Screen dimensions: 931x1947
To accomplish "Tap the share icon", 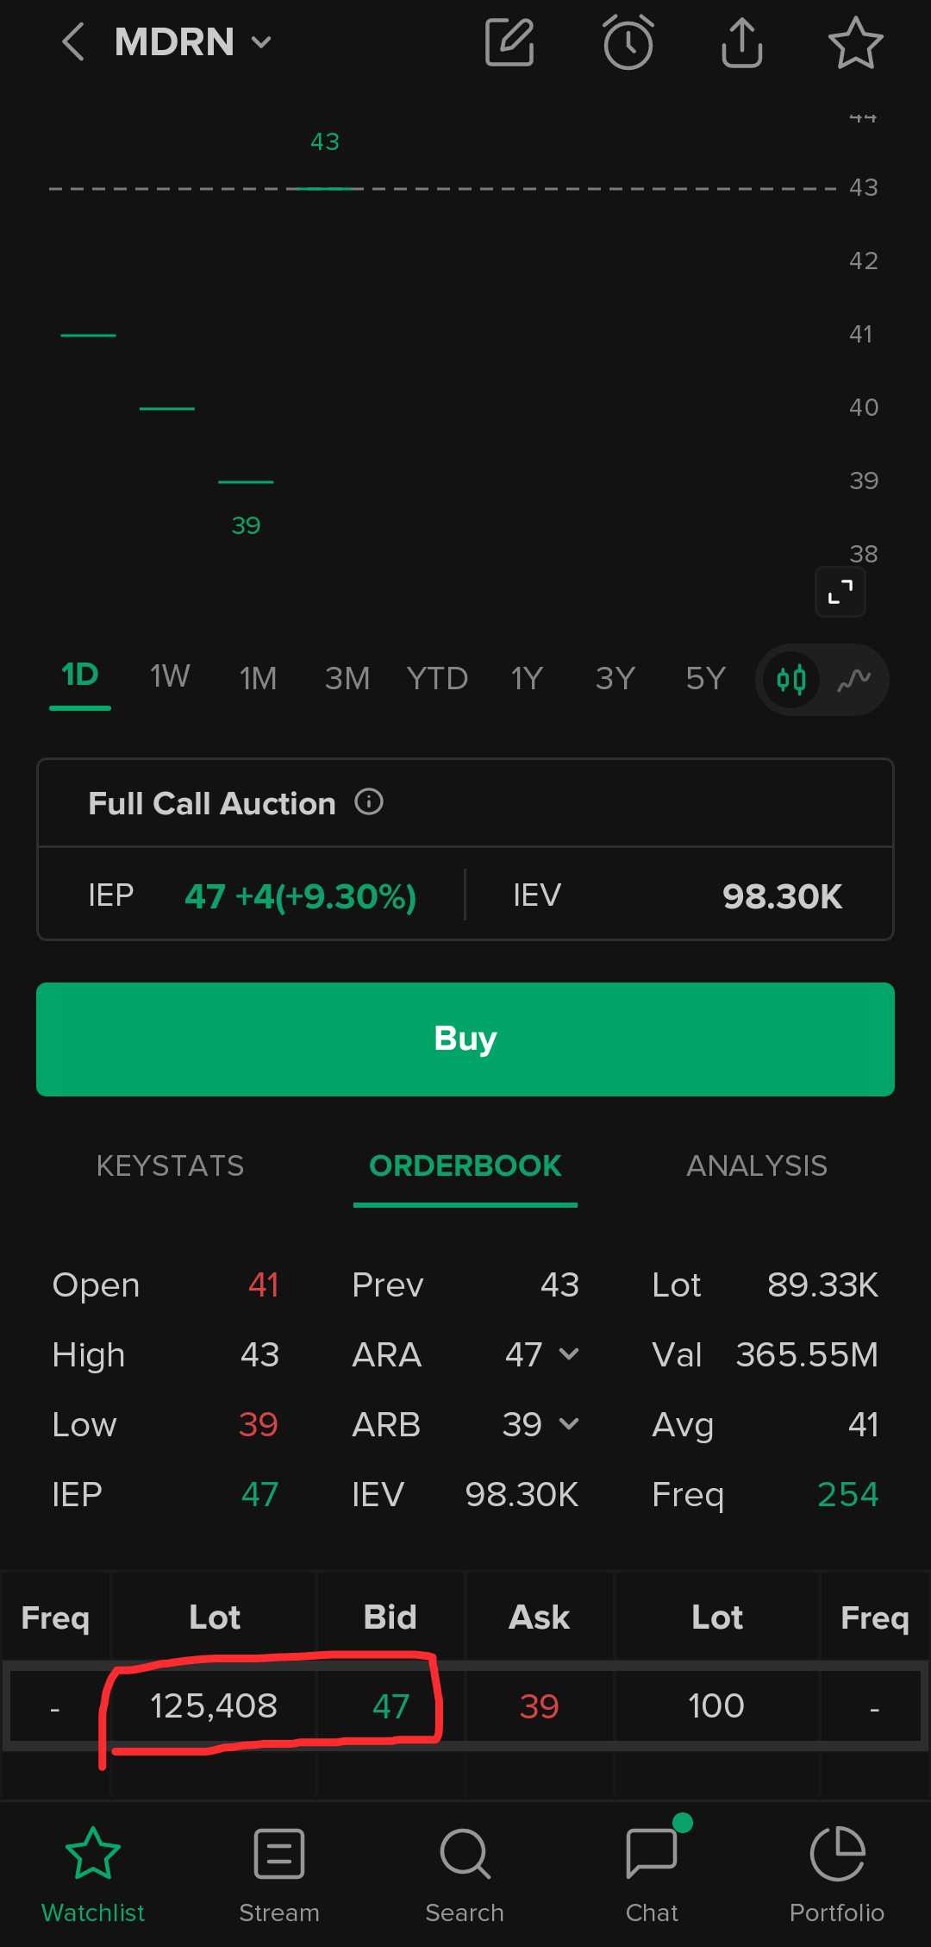I will [x=741, y=41].
